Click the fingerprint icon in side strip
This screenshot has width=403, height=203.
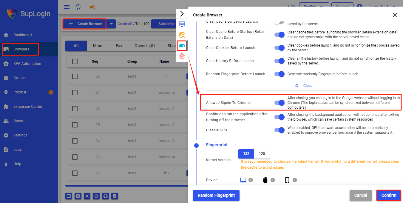tap(182, 56)
